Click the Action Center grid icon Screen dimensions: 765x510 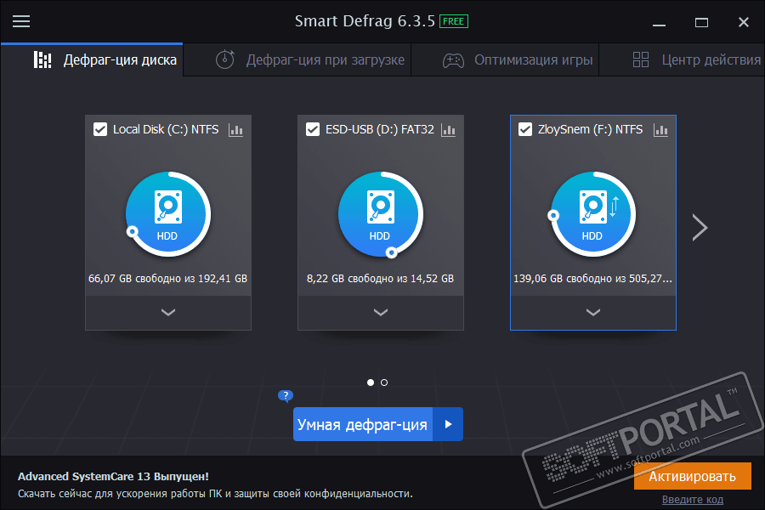click(x=641, y=59)
